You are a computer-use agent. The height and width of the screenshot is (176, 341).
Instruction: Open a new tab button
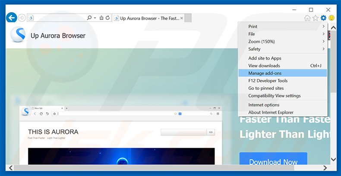click(188, 18)
